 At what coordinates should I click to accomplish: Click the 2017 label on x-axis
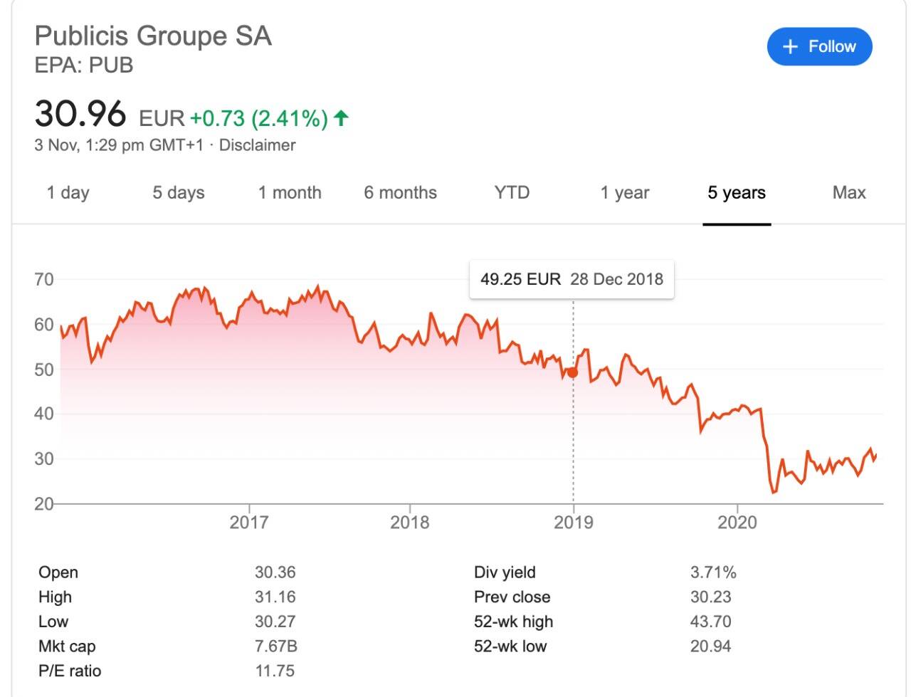(x=249, y=522)
